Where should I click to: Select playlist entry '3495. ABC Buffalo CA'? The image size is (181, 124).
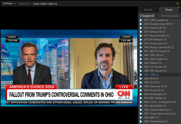coord(160,106)
